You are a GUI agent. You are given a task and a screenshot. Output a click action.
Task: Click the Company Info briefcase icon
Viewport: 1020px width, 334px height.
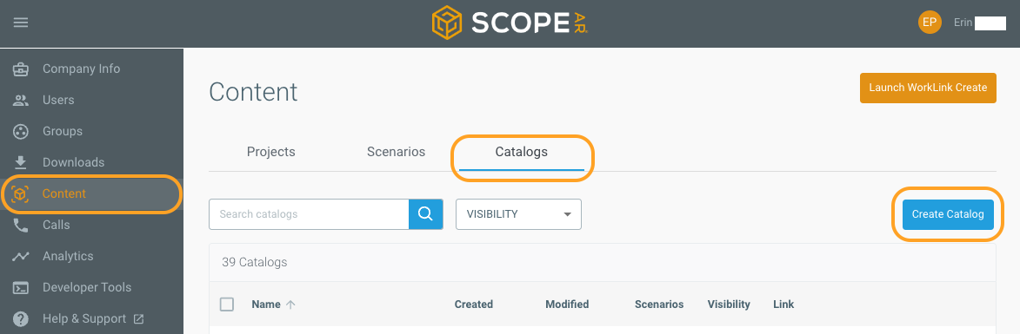21,69
